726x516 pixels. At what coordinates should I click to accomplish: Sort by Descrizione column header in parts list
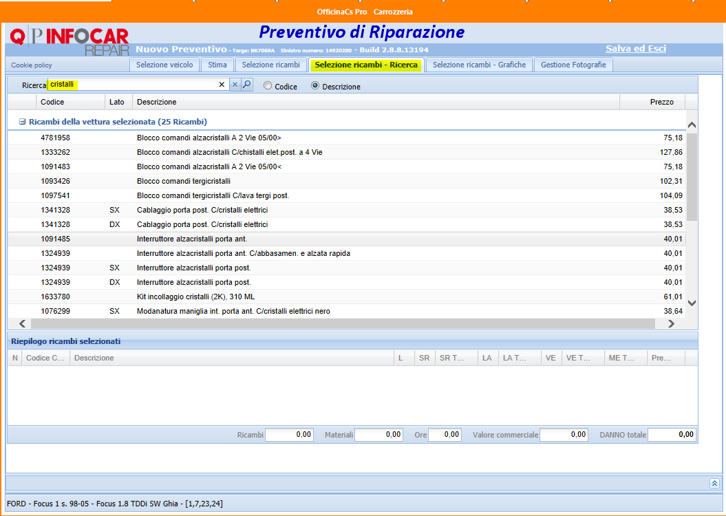coord(376,102)
